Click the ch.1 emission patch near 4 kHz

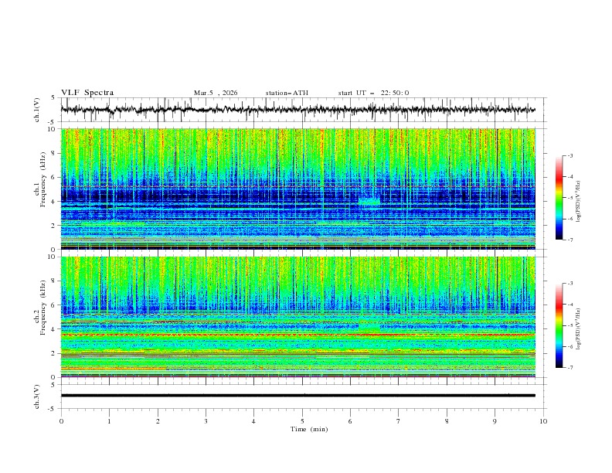tap(369, 202)
